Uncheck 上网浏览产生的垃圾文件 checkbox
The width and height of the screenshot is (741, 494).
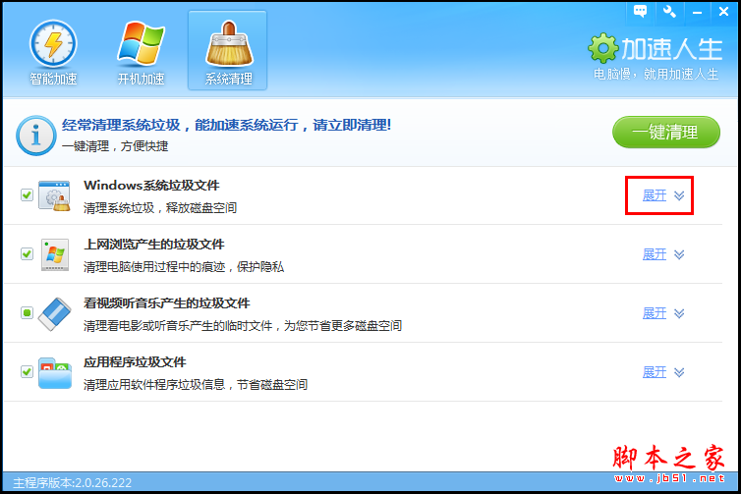click(x=27, y=253)
